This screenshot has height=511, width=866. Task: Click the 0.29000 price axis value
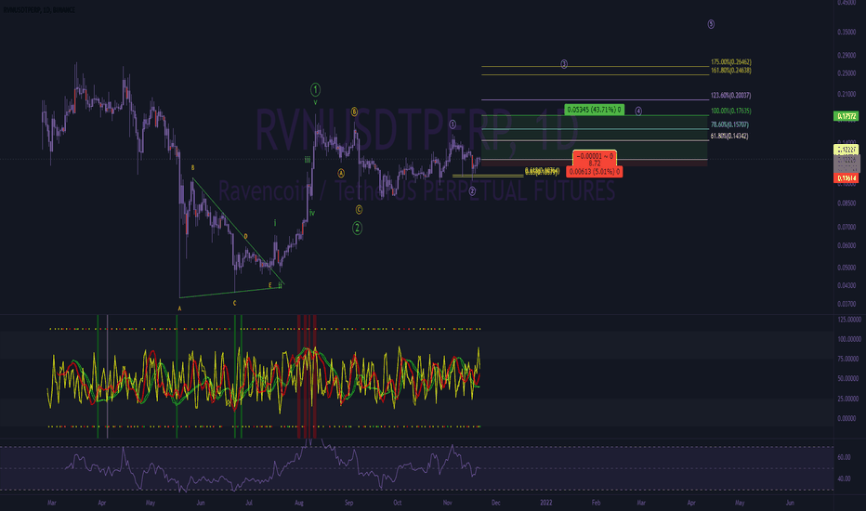tap(846, 55)
